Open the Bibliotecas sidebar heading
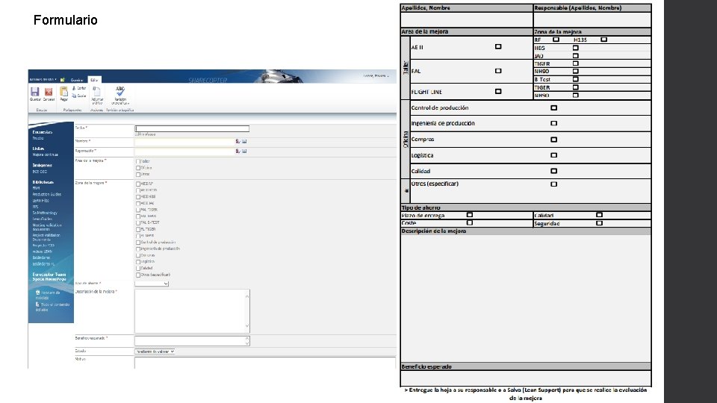The image size is (717, 403). coord(43,182)
